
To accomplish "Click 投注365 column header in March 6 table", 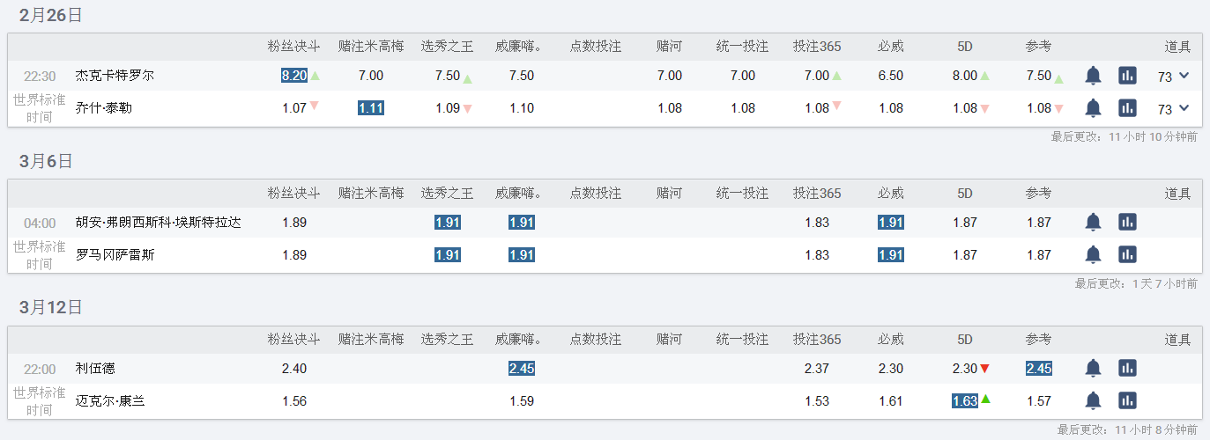I will click(816, 193).
